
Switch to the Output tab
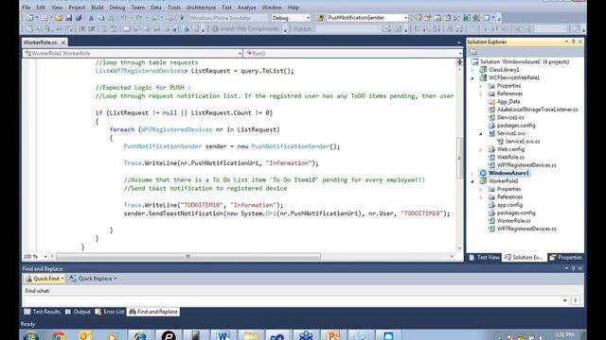pyautogui.click(x=78, y=312)
